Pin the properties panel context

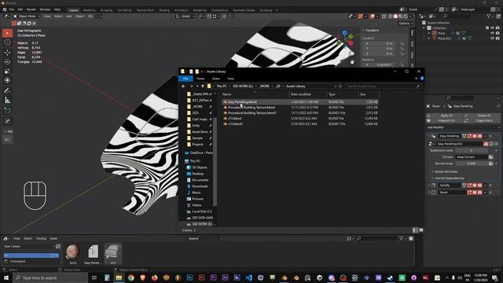[x=498, y=106]
